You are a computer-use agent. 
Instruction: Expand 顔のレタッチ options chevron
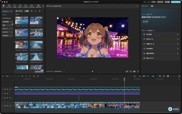coord(178,58)
